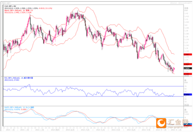This screenshot has width=193, height=135.
Task: Click the 1.405 price axis label
Action: [x=187, y=22]
